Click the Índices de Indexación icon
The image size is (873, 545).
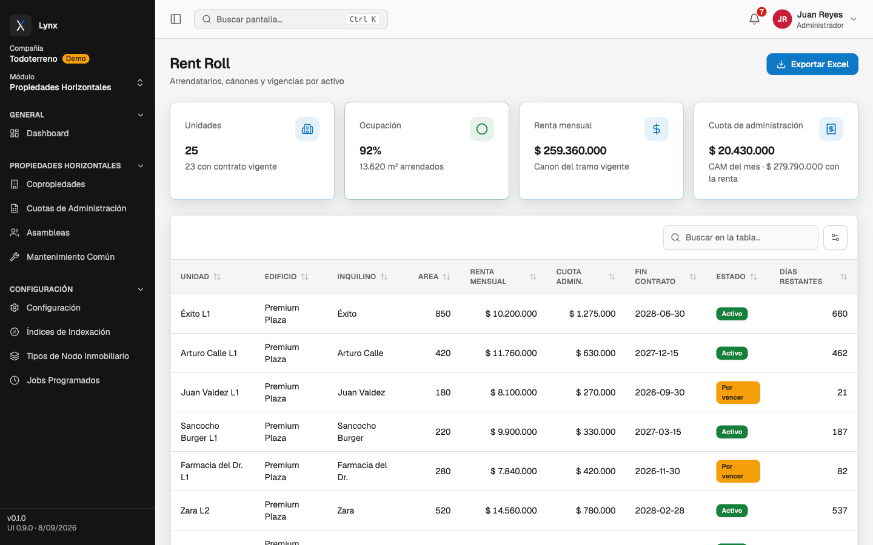pyautogui.click(x=15, y=332)
